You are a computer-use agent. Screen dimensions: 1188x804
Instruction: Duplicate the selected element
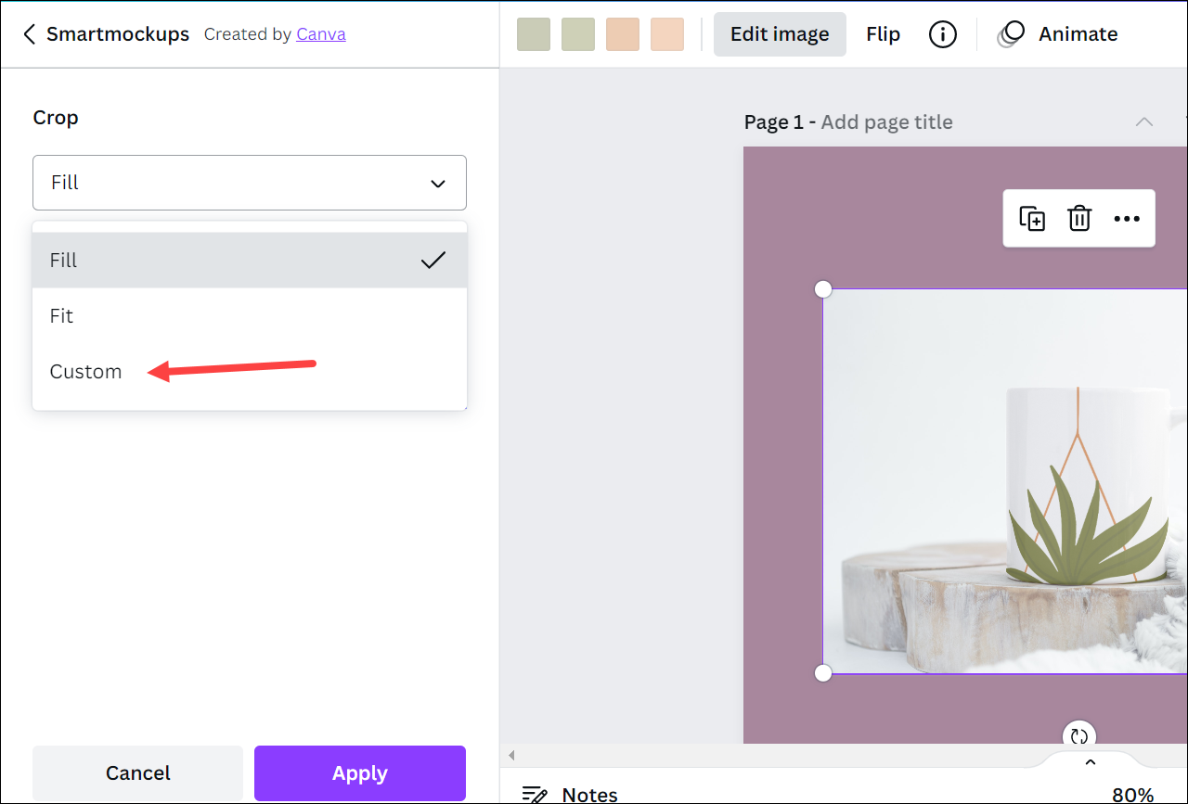(1032, 219)
